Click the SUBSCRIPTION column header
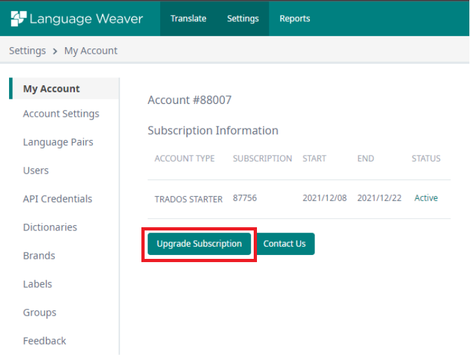 (x=262, y=158)
